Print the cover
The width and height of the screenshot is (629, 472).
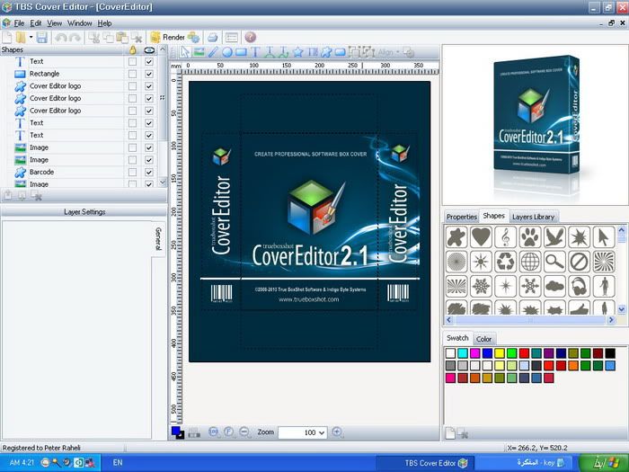213,38
